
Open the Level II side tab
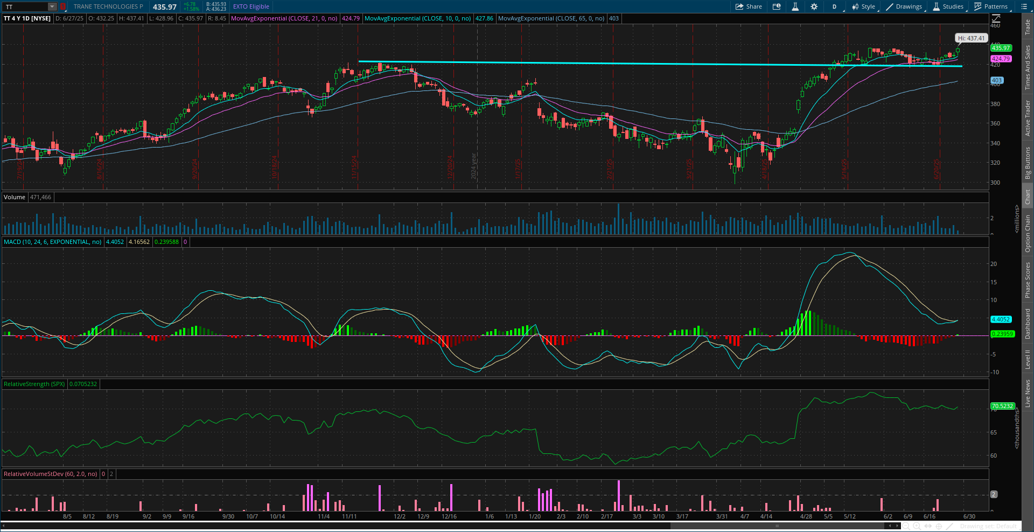click(x=1028, y=359)
